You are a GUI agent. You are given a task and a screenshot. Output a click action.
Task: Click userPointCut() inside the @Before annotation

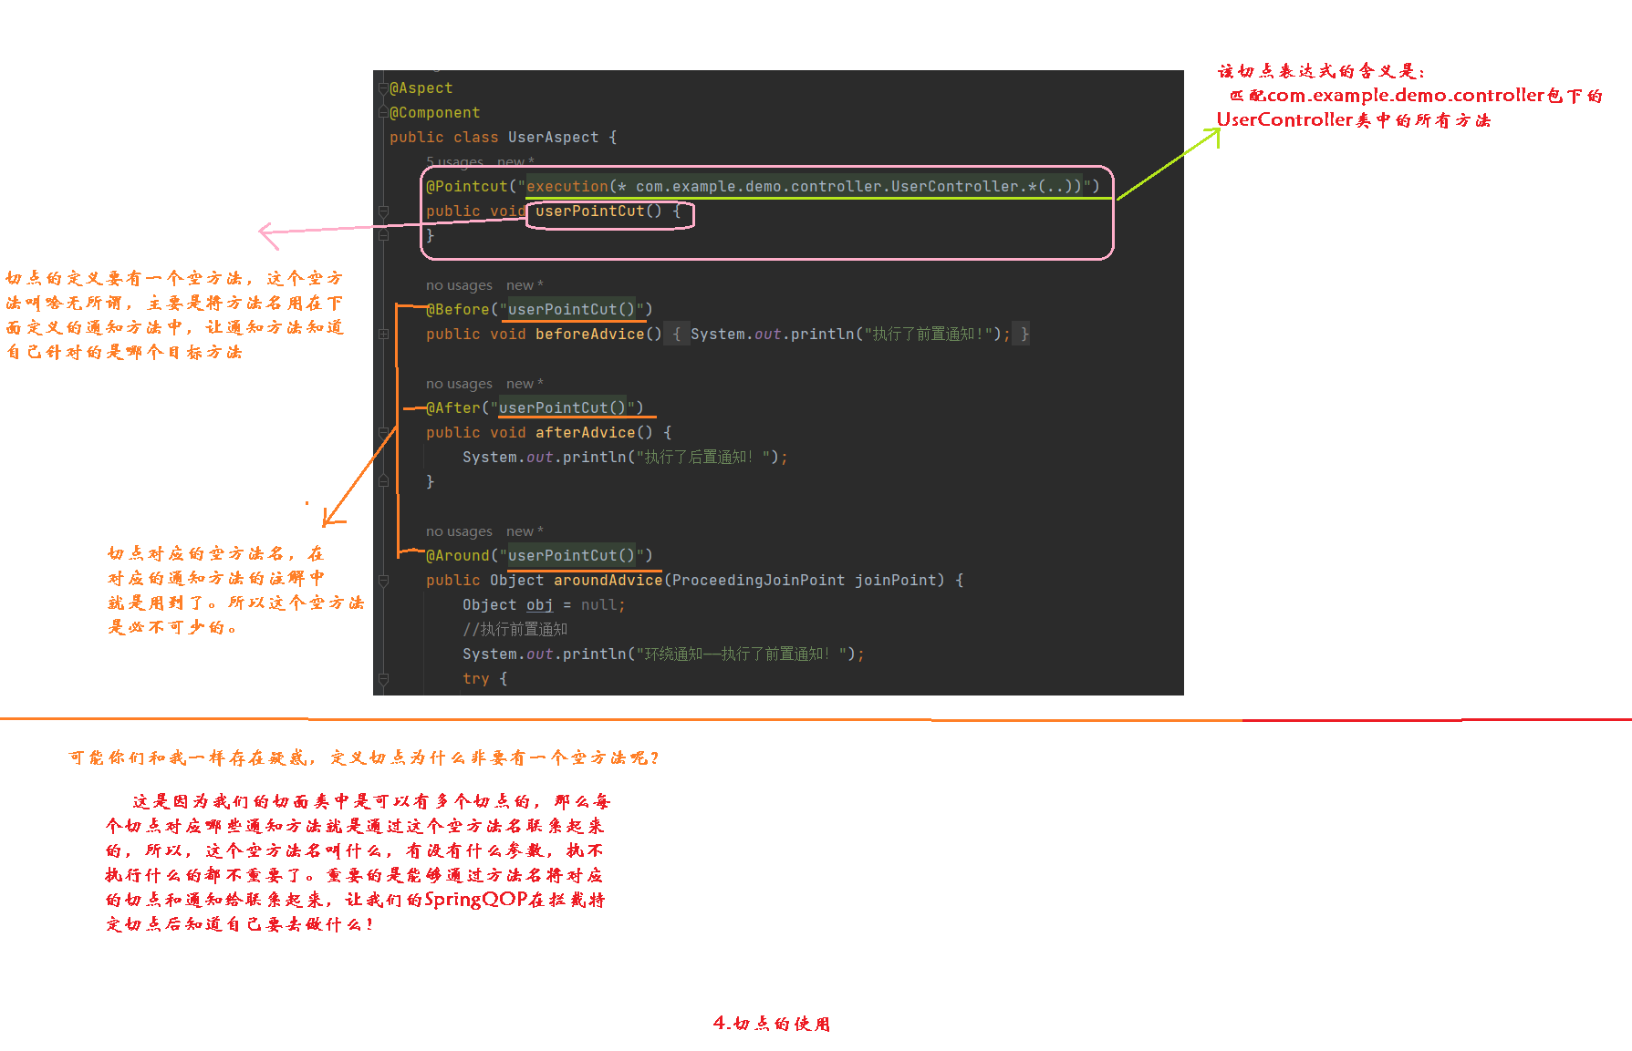571,310
